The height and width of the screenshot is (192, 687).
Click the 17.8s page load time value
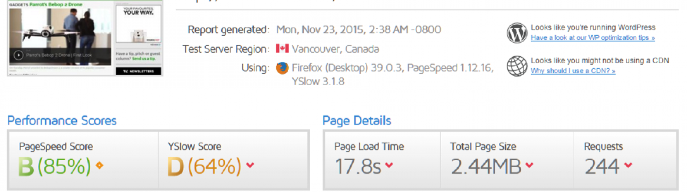click(x=358, y=166)
